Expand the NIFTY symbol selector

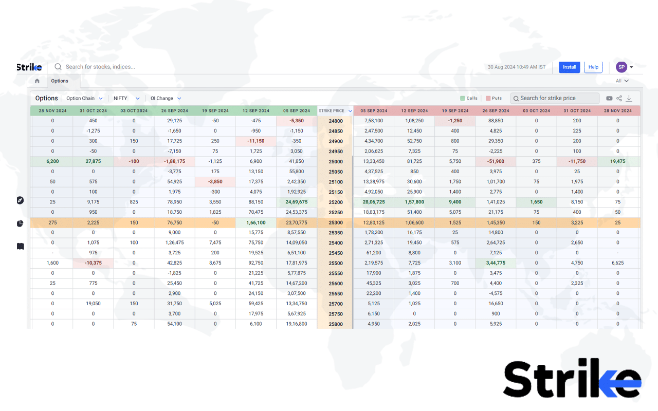pyautogui.click(x=125, y=98)
